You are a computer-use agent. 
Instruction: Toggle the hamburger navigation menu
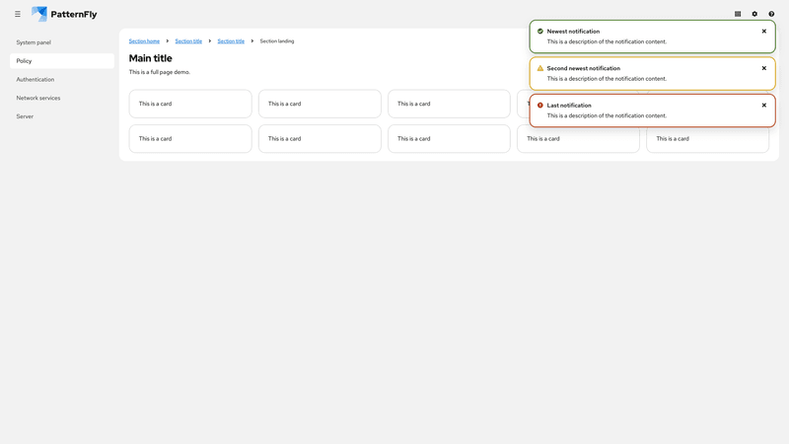click(18, 14)
